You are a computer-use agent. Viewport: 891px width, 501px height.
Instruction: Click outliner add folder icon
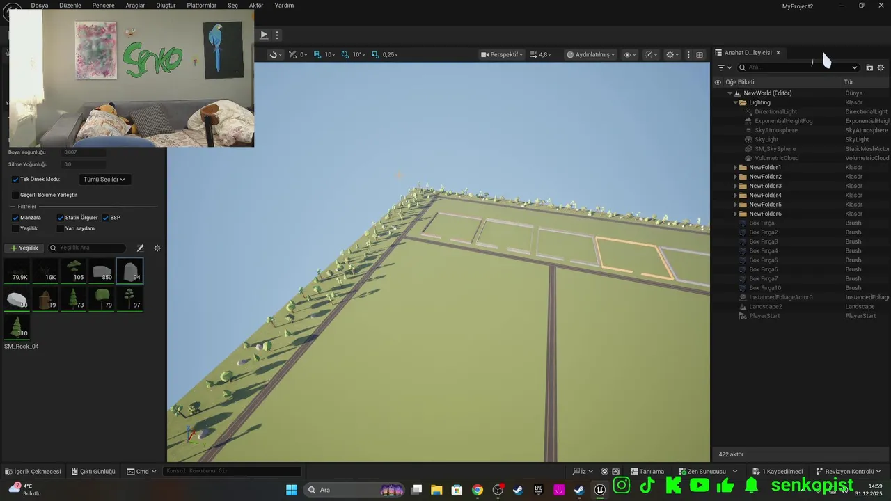(869, 67)
